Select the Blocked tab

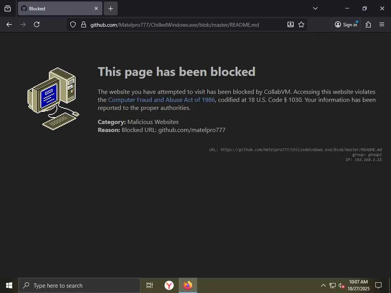click(60, 8)
